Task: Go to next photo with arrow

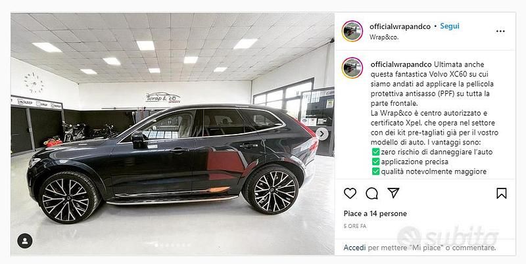Action: (322, 134)
